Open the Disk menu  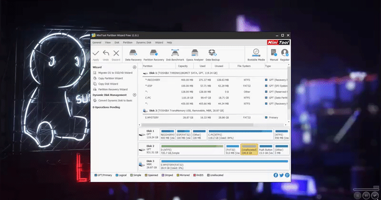pyautogui.click(x=117, y=42)
